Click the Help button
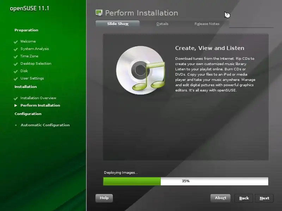 pos(104,198)
